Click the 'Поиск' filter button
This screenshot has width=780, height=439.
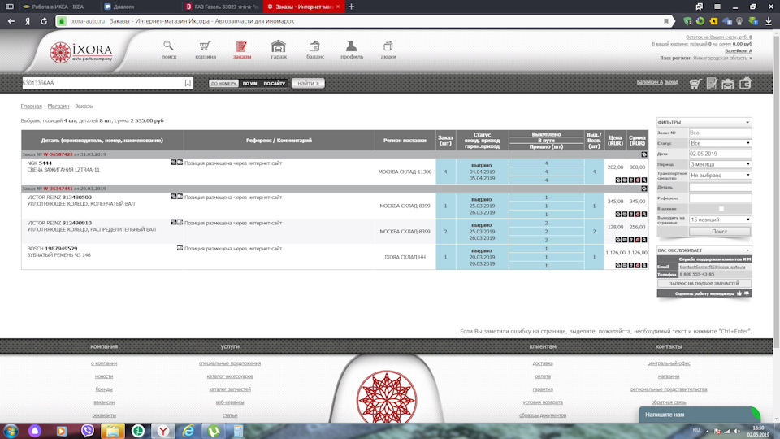coord(719,232)
